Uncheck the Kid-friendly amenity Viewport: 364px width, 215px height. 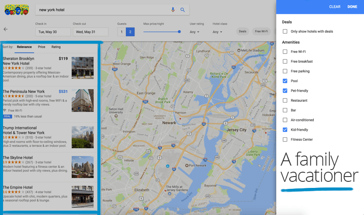(x=285, y=129)
